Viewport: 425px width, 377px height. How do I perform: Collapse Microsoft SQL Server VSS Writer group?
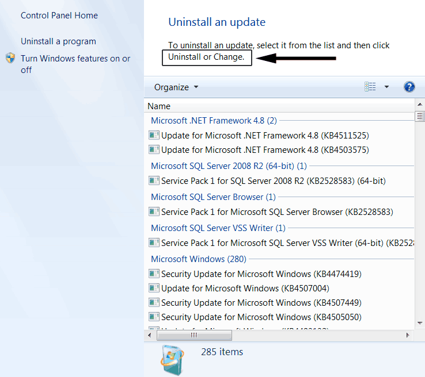[x=218, y=228]
